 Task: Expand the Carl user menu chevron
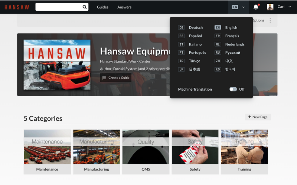tap(290, 7)
